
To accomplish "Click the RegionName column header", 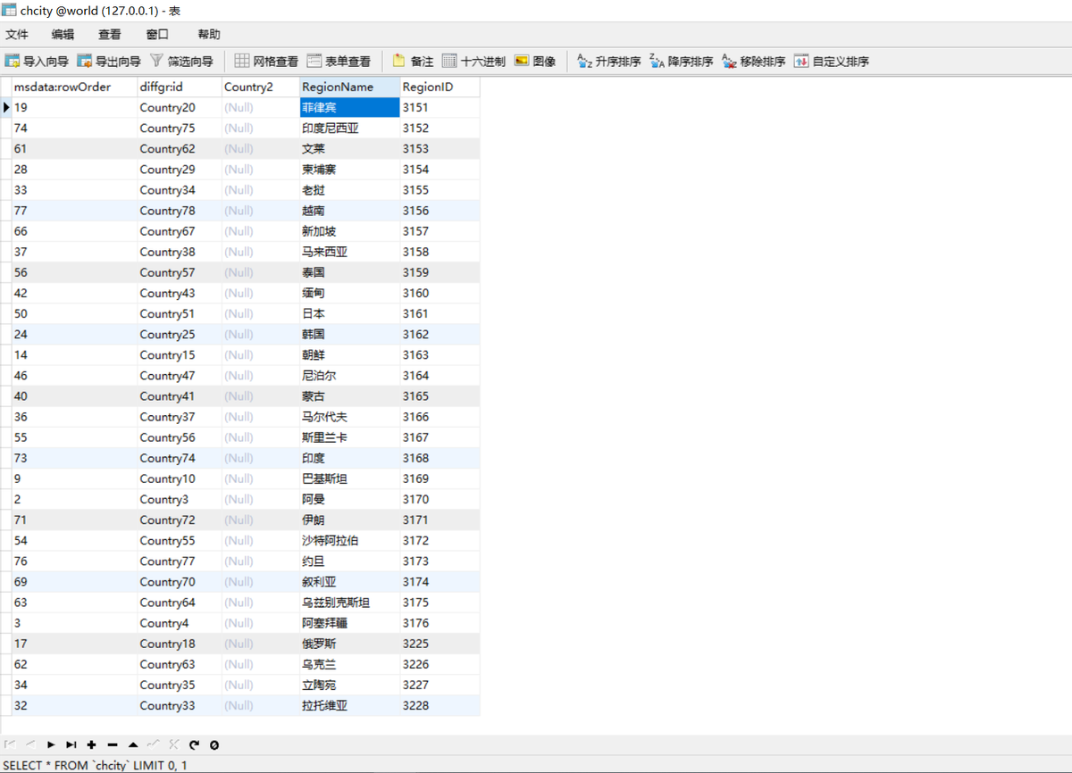I will point(350,87).
